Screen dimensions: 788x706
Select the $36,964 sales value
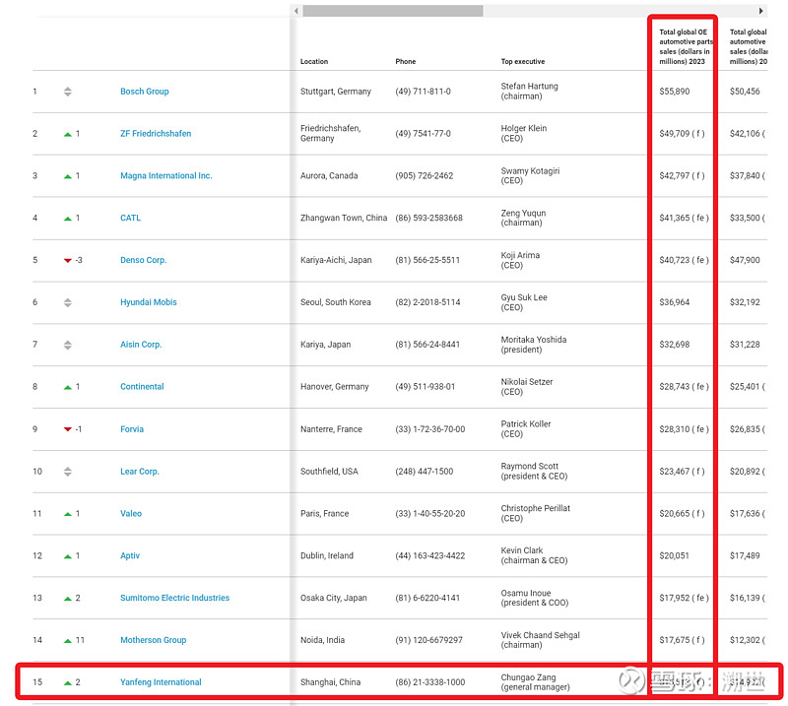[675, 302]
